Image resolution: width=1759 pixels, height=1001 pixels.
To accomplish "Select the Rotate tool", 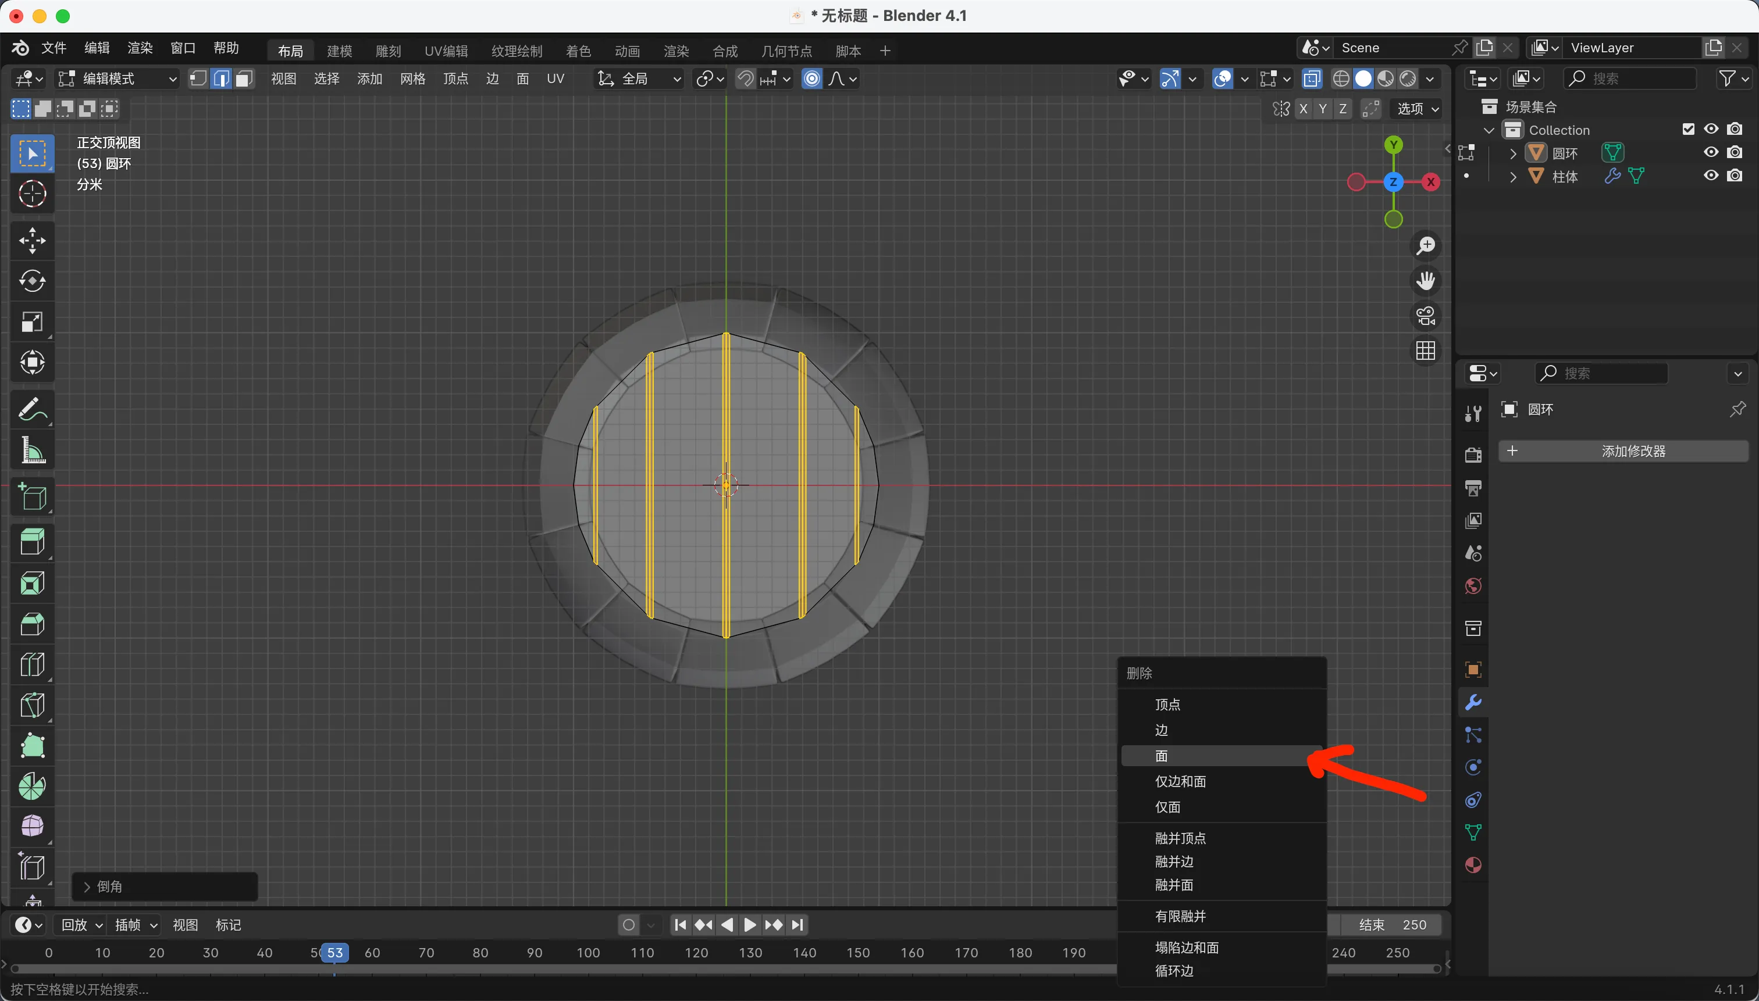I will pyautogui.click(x=31, y=281).
